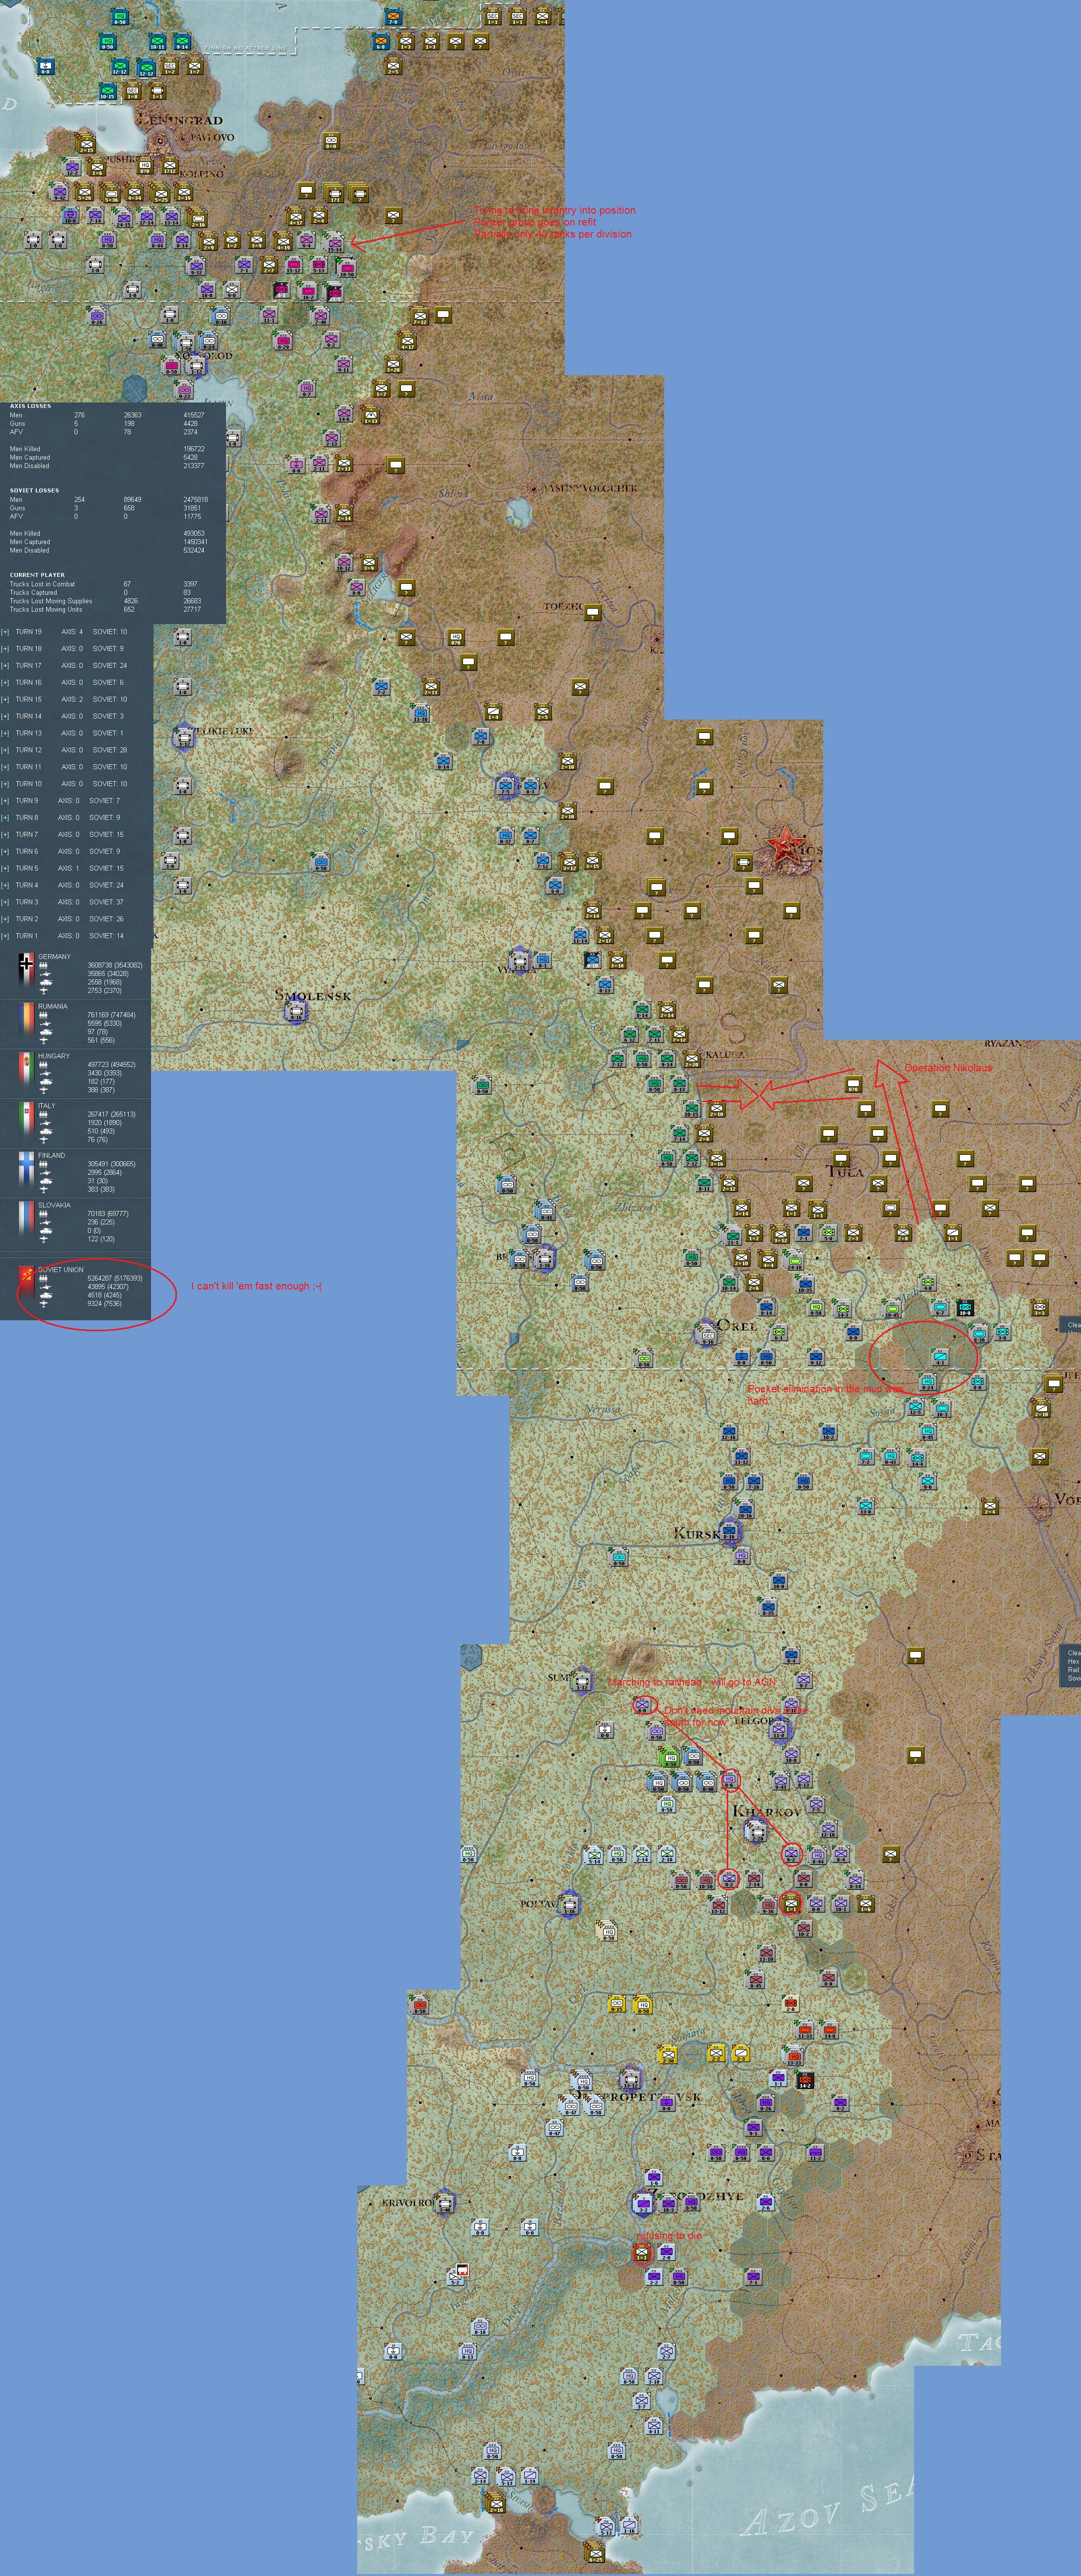Expand the TURN 4 losses row

5,885
